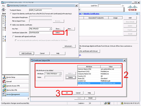Click the Look For search field
The width and height of the screenshot is (141, 106).
click(109, 6)
